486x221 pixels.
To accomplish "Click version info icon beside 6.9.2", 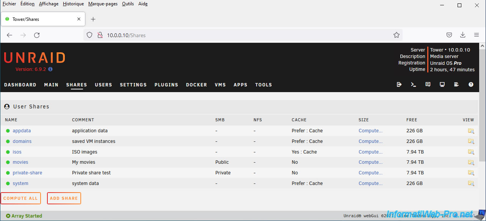I will click(50, 69).
